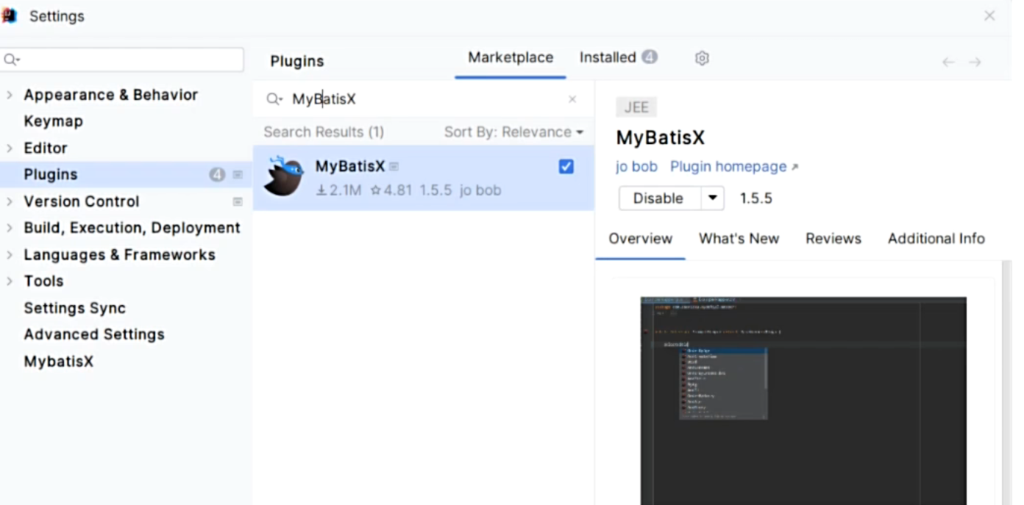Click the Plugin homepage external arrow
This screenshot has width=1024, height=505.
point(794,168)
